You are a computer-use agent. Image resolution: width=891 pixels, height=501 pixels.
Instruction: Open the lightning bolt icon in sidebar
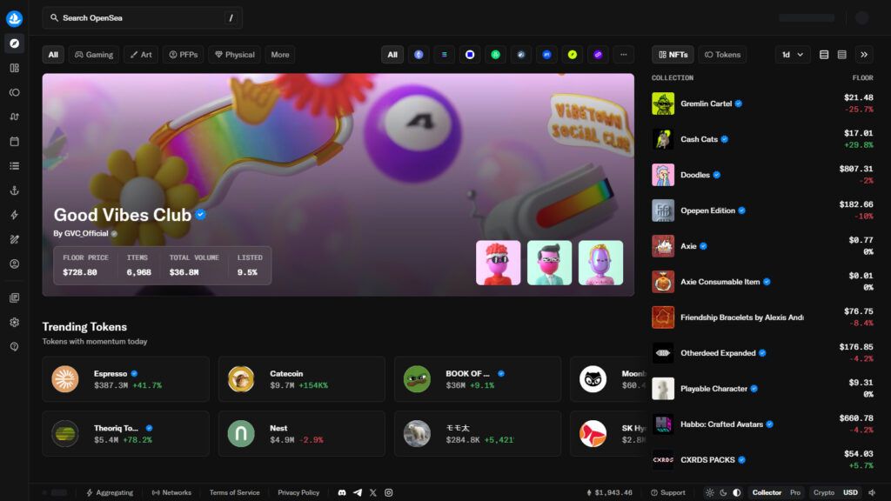tap(14, 215)
